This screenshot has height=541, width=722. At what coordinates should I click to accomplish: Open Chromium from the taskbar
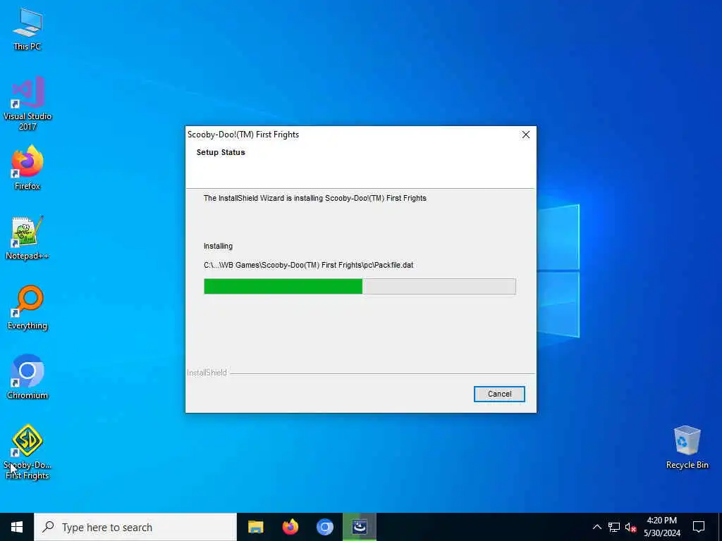pyautogui.click(x=324, y=527)
